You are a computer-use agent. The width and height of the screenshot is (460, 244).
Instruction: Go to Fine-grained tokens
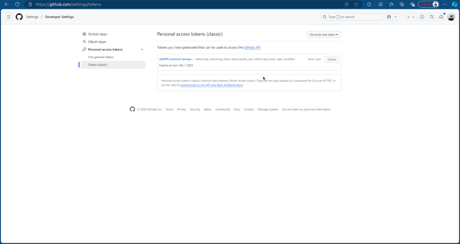(101, 57)
